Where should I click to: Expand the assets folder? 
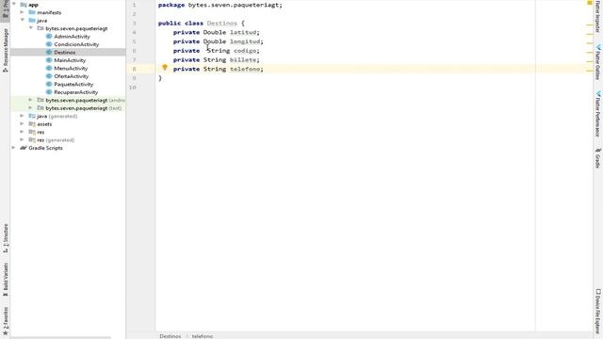coord(23,123)
